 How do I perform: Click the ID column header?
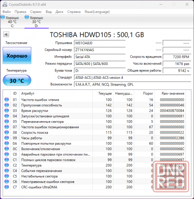coord(15,93)
